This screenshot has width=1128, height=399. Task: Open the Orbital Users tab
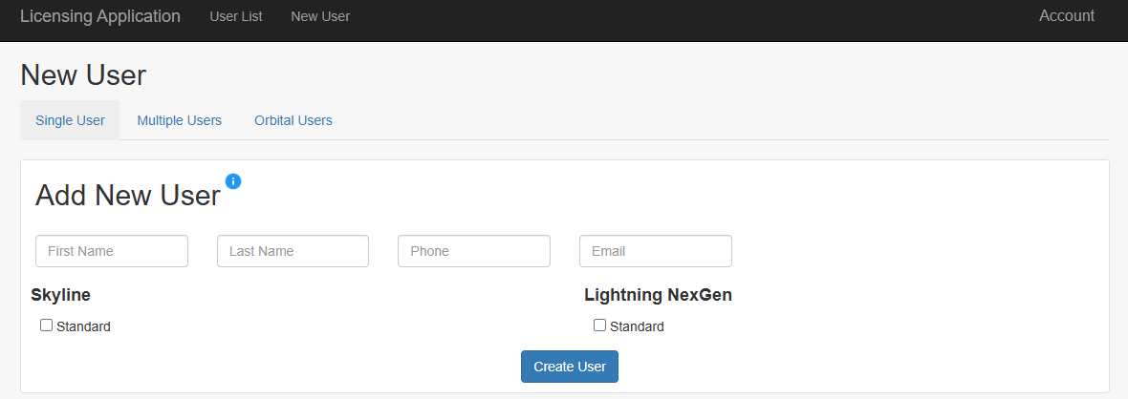pyautogui.click(x=293, y=120)
